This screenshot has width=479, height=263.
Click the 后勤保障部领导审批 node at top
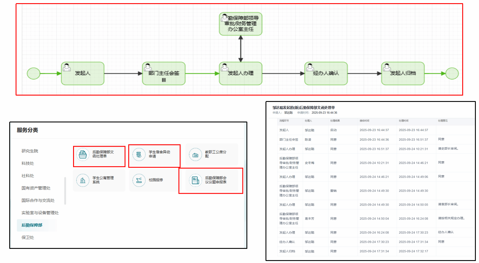[x=241, y=24]
